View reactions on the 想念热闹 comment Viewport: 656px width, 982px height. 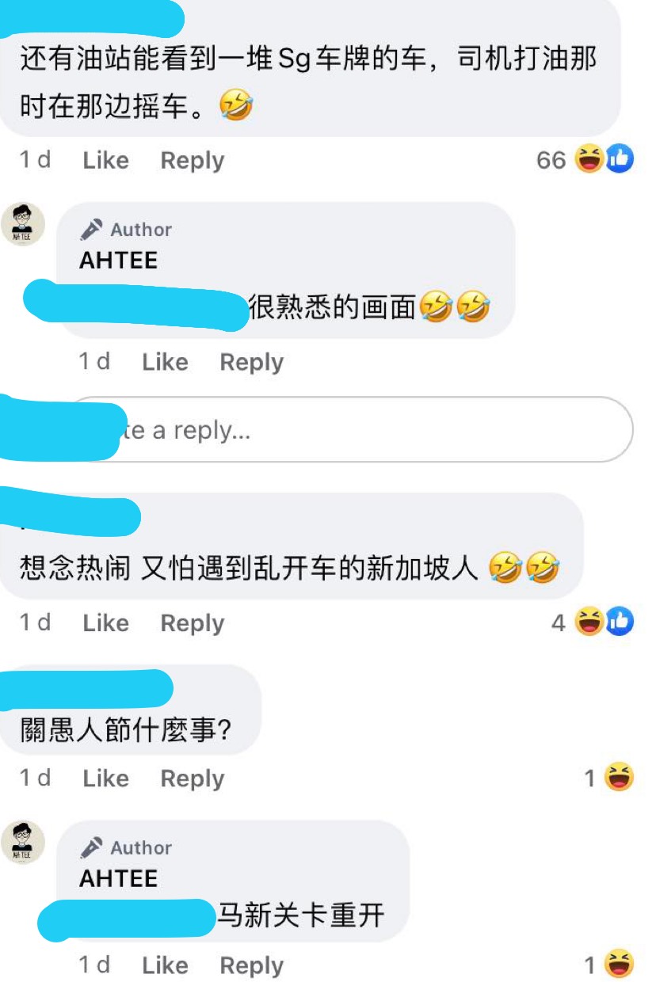(593, 622)
